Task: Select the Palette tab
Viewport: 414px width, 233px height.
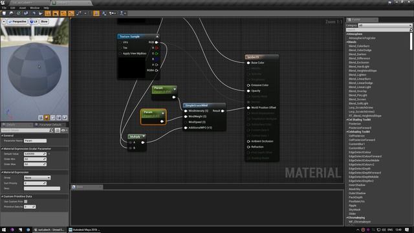Action: pos(362,20)
